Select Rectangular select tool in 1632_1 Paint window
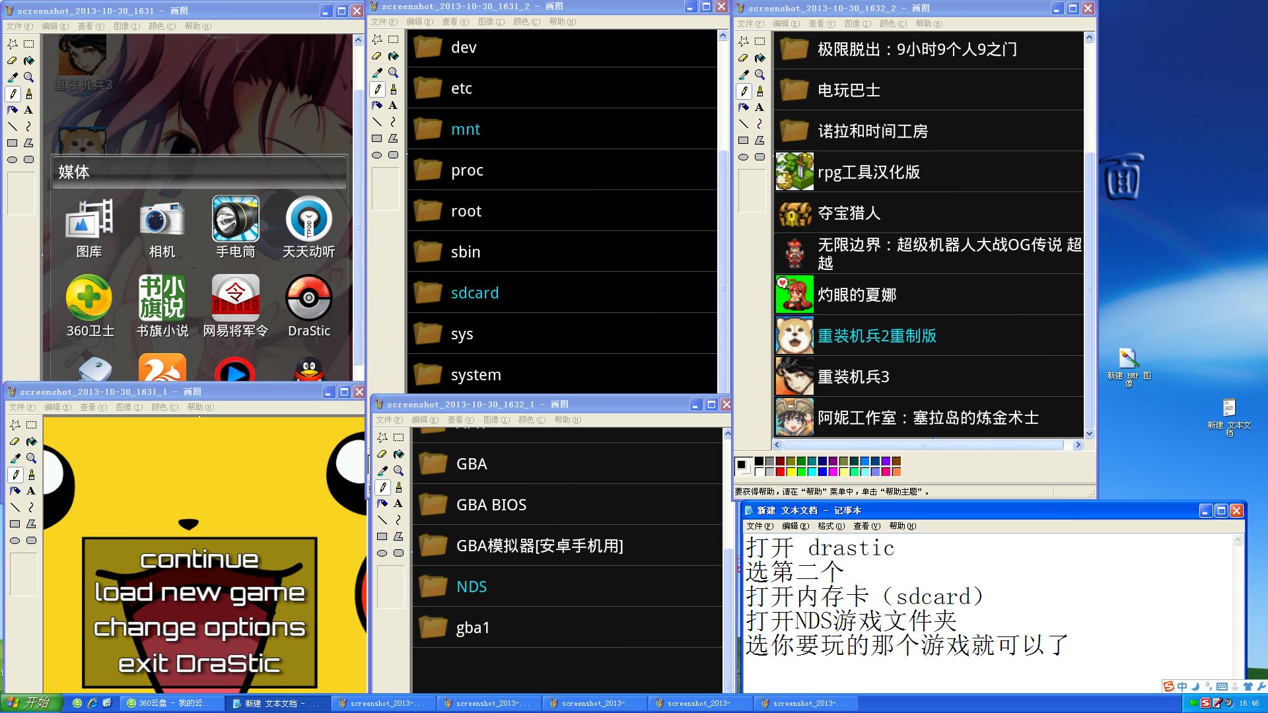The height and width of the screenshot is (713, 1268). point(398,438)
